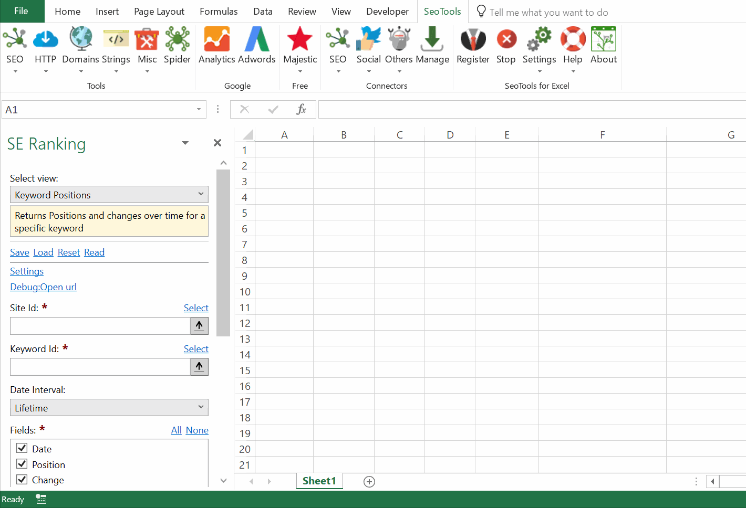Switch to the Formulas tab
The width and height of the screenshot is (746, 508).
point(219,12)
